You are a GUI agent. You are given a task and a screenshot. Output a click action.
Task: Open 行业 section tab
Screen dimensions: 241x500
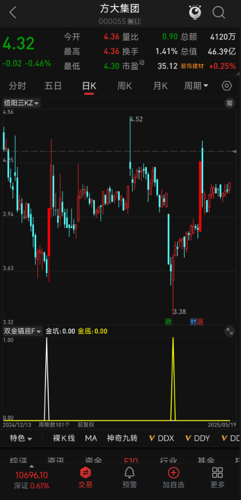[168, 461]
